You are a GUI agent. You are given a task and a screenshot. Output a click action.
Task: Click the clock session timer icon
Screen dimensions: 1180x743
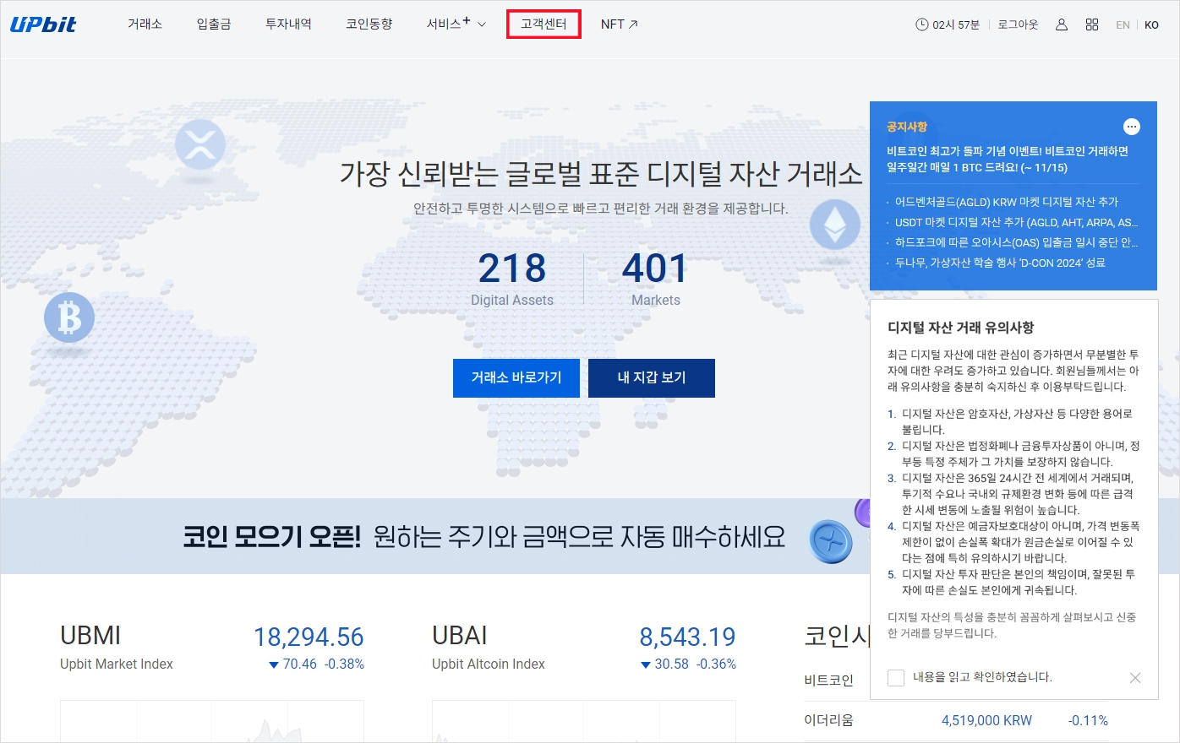tap(921, 24)
